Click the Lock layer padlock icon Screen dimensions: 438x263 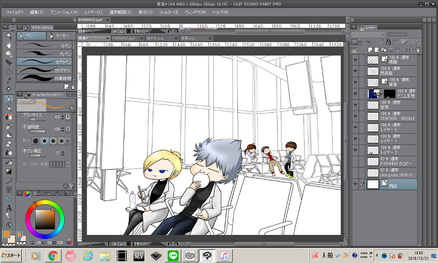(388, 42)
